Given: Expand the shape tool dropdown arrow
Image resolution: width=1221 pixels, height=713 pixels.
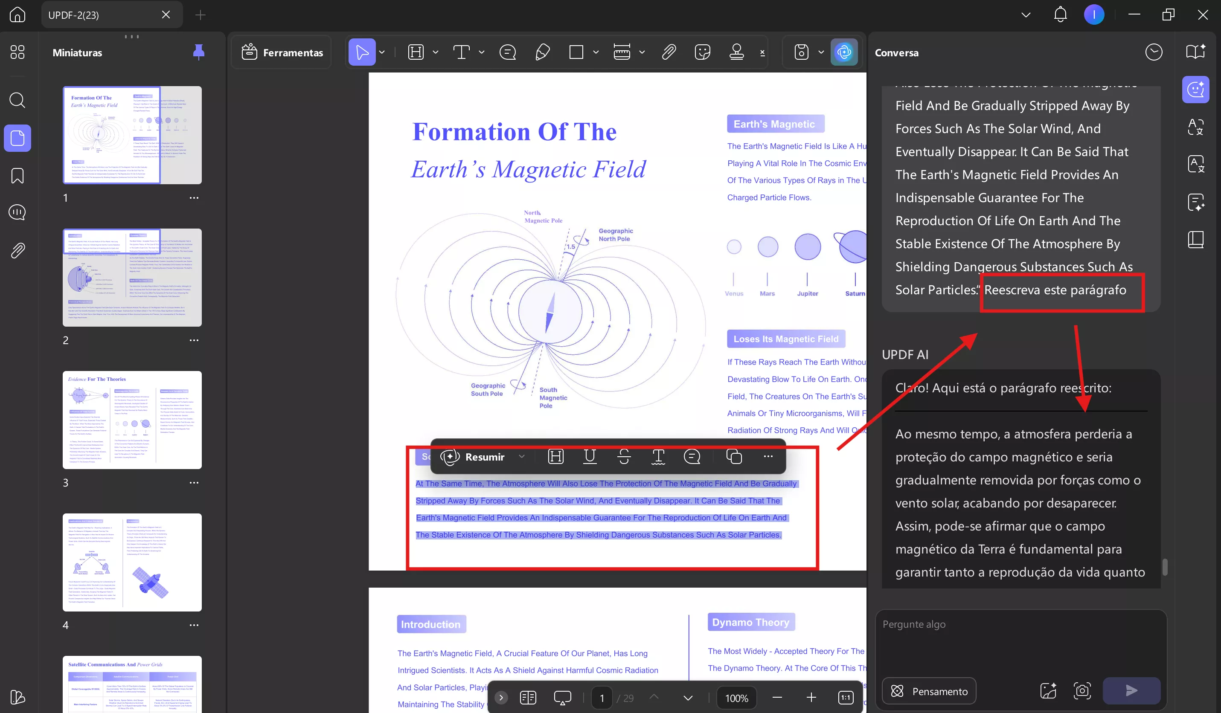Looking at the screenshot, I should pos(596,52).
